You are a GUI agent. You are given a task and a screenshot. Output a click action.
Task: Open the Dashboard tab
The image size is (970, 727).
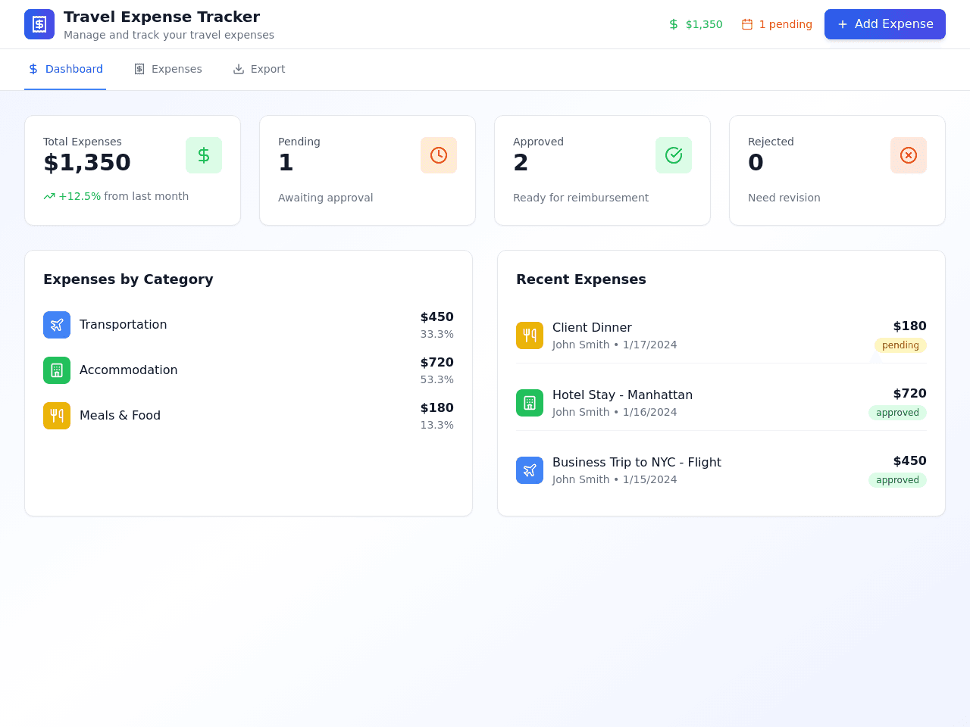point(65,69)
